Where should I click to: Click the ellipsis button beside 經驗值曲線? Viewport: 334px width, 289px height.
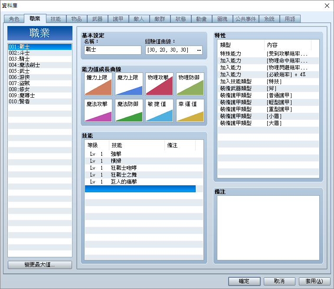[199, 50]
